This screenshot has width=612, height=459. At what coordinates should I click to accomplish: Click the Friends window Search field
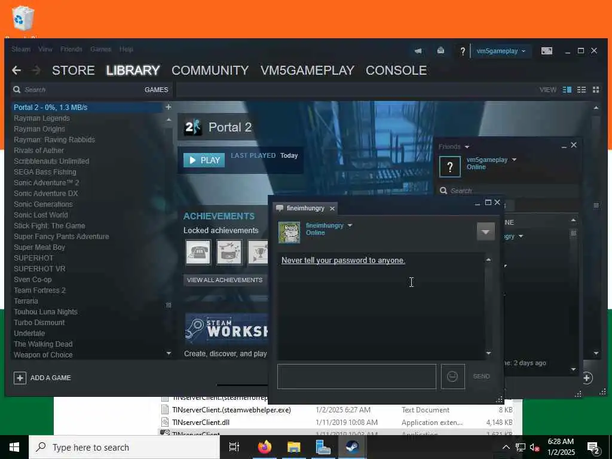(507, 191)
